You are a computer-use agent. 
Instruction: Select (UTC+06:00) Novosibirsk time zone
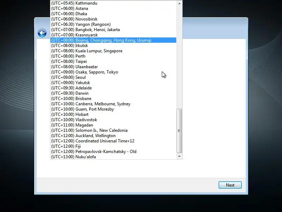pyautogui.click(x=113, y=19)
